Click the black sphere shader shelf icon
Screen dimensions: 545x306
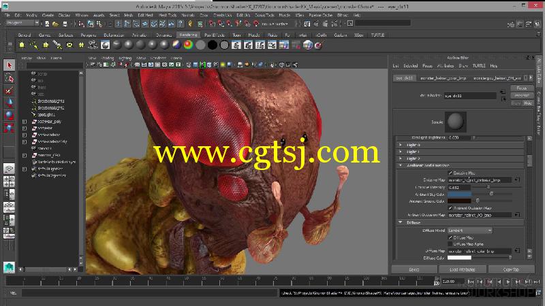click(x=213, y=45)
